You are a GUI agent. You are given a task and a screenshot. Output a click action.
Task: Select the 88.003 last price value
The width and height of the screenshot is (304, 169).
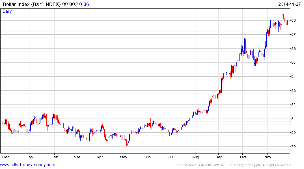pos(70,4)
